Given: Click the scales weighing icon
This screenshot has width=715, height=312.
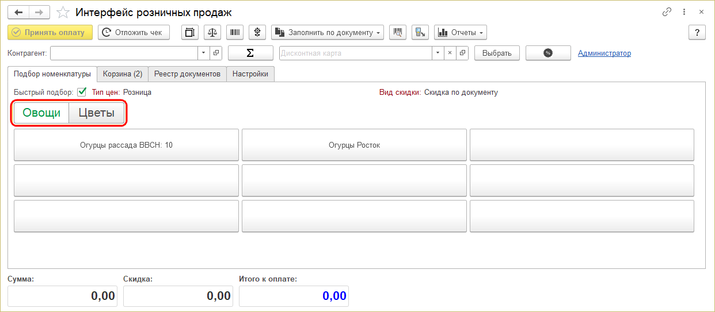Looking at the screenshot, I should pyautogui.click(x=213, y=32).
